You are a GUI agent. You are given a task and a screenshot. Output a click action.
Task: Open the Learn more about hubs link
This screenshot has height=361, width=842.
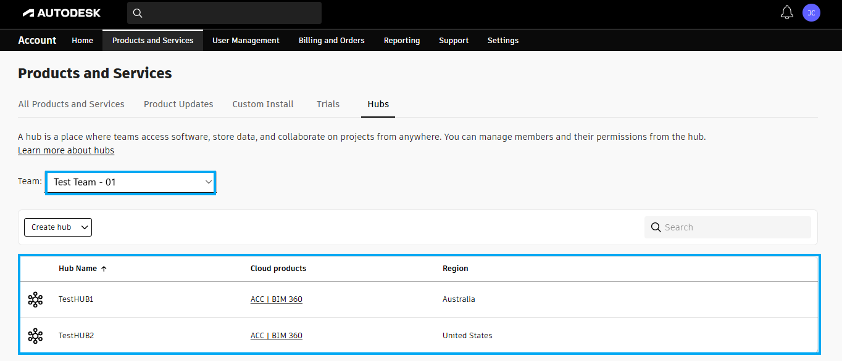(65, 150)
